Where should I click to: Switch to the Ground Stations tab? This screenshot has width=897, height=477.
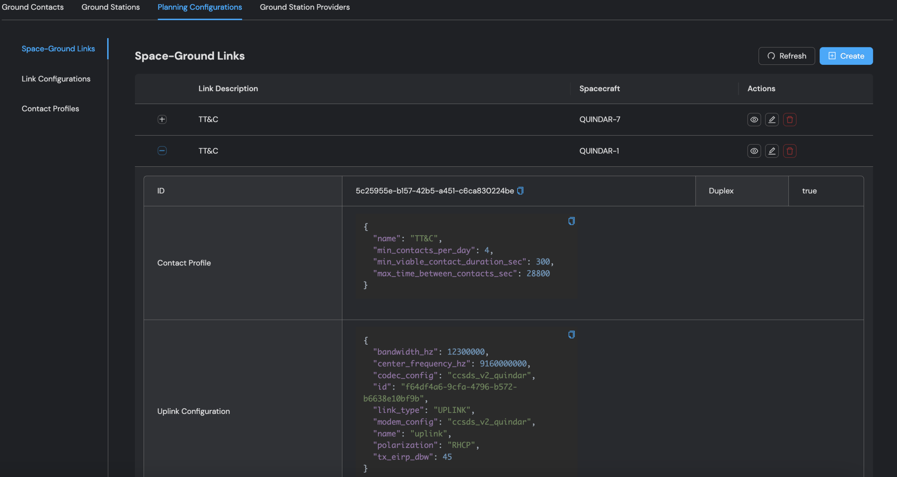(111, 7)
